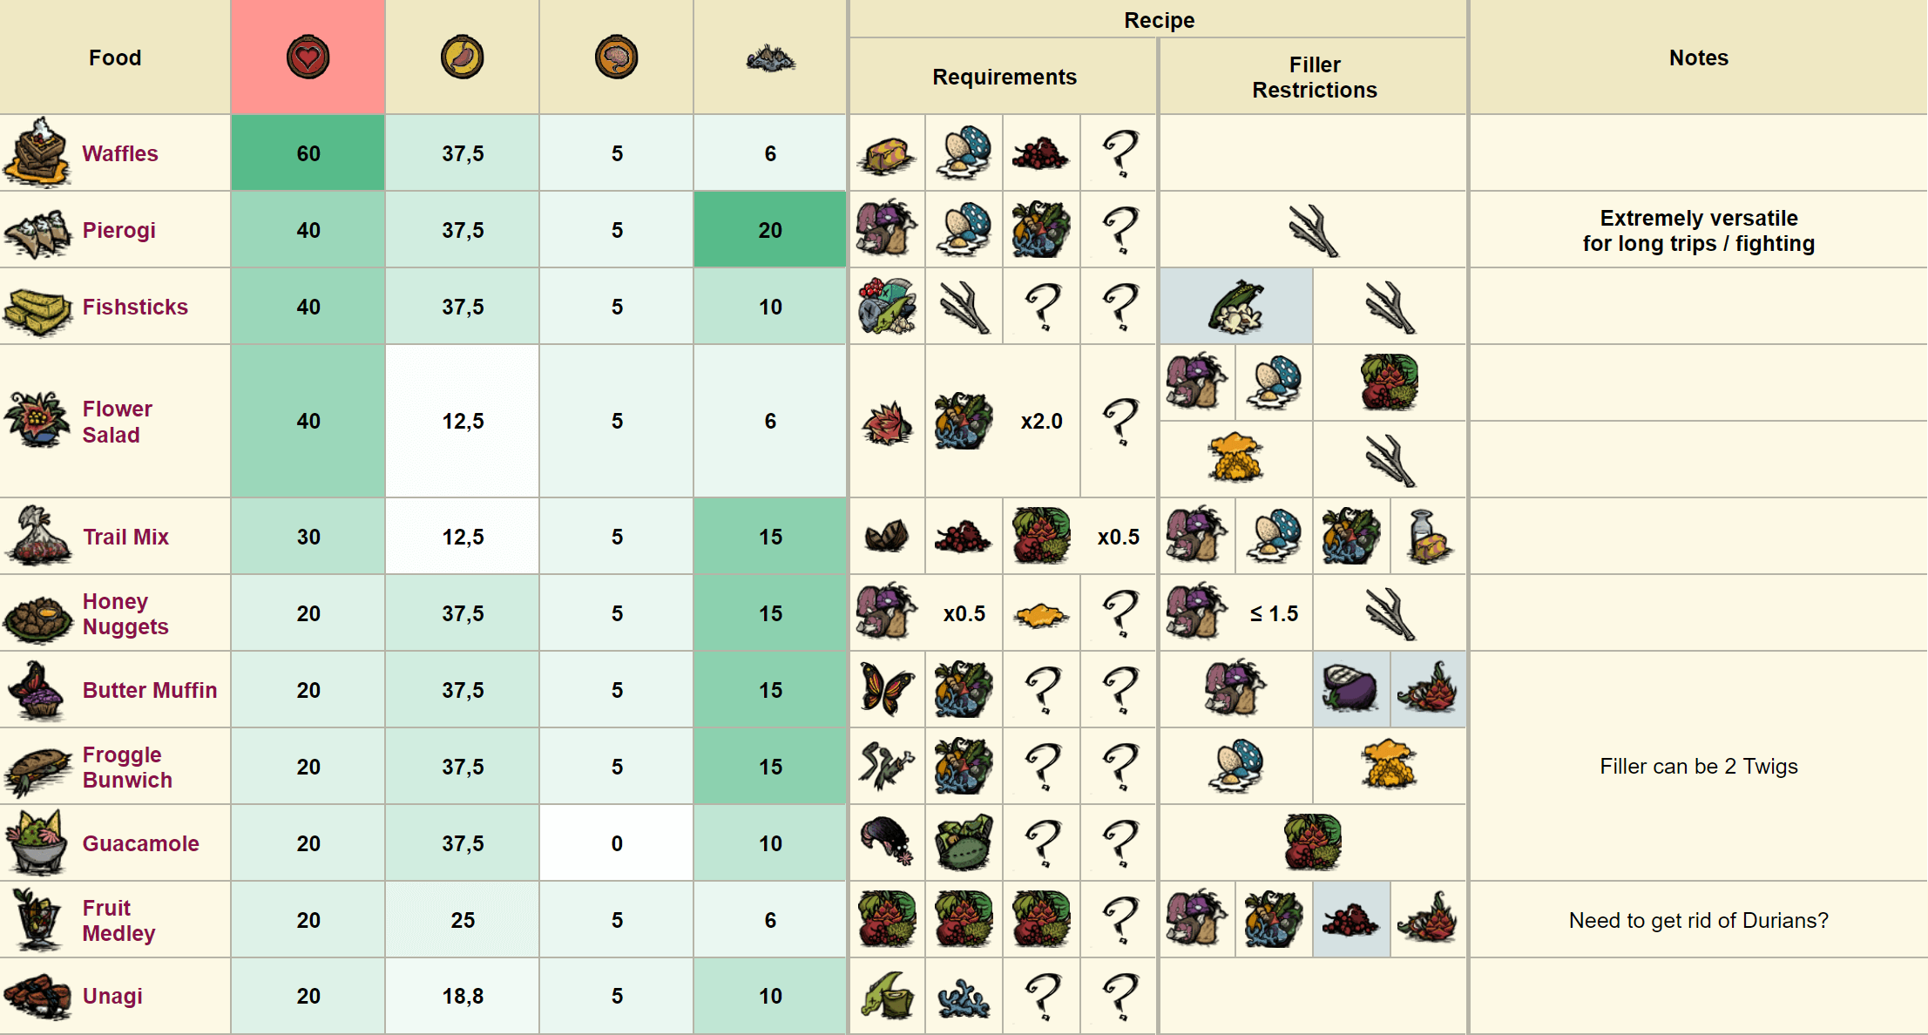This screenshot has height=1035, width=1928.
Task: Open the Pierogi food link
Action: click(x=119, y=231)
